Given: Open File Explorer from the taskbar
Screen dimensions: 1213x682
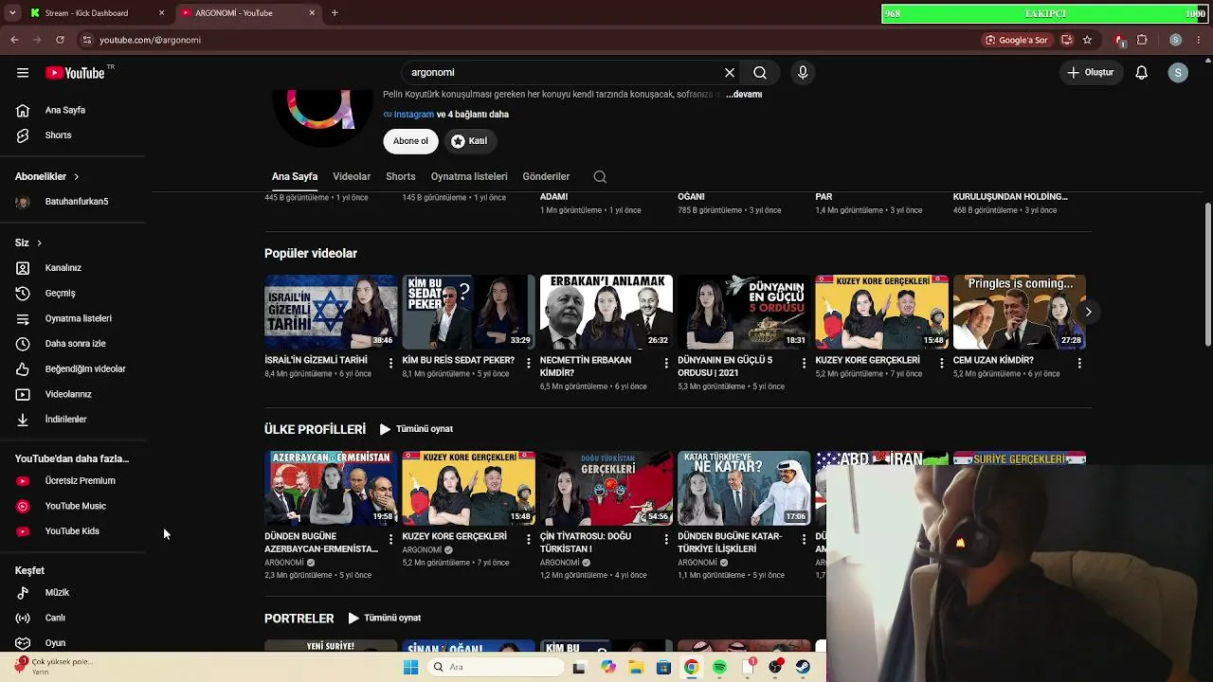Looking at the screenshot, I should click(636, 667).
